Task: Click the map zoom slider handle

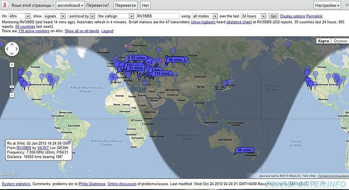Action: [12, 87]
